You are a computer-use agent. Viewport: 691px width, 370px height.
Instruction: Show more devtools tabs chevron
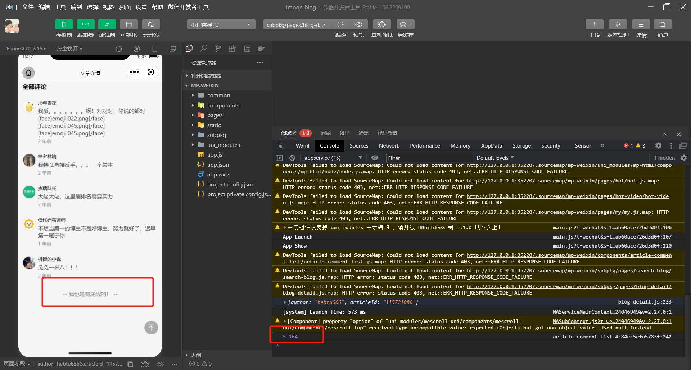point(602,145)
